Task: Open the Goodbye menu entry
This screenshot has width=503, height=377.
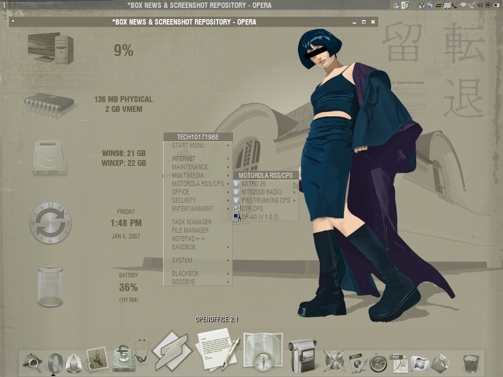Action: 197,282
